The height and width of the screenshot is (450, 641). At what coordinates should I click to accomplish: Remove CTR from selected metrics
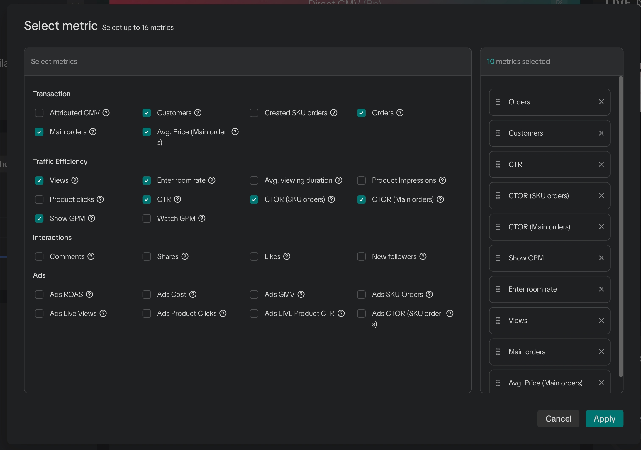point(601,164)
